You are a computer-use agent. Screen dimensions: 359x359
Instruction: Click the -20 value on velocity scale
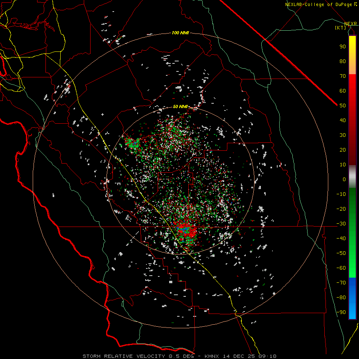coord(341,209)
